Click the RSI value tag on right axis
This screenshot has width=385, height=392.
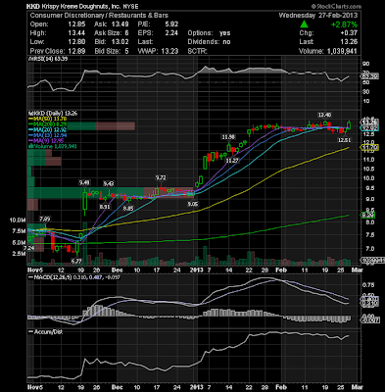370,76
